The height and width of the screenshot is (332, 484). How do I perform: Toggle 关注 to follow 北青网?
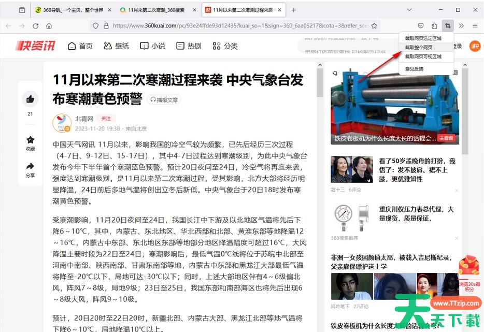[106, 119]
